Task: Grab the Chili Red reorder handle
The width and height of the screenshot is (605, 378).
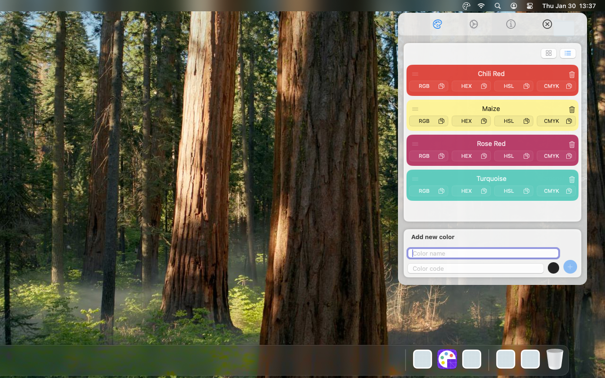Action: click(x=415, y=74)
